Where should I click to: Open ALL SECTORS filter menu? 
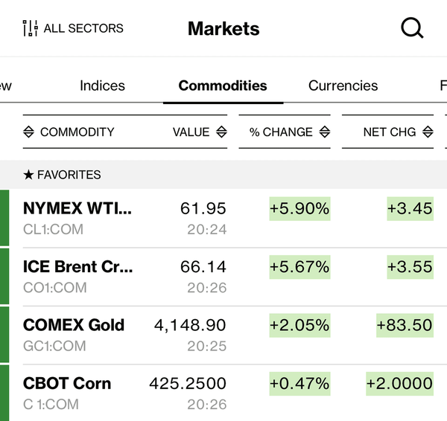(x=83, y=29)
